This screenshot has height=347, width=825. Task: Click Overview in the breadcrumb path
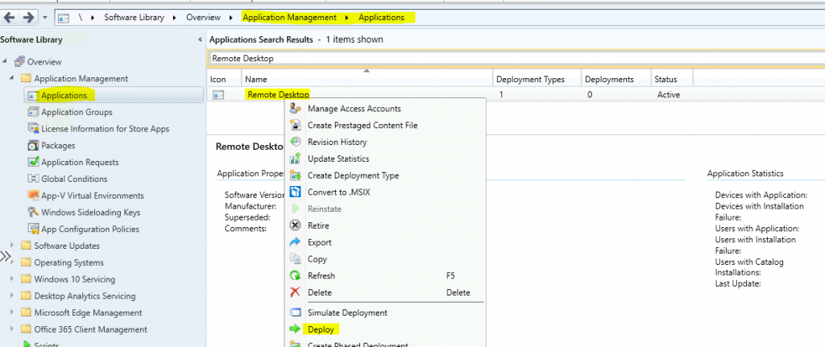click(203, 18)
